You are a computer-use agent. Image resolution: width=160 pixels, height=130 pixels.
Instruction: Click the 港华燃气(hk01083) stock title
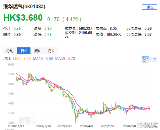(24, 6)
